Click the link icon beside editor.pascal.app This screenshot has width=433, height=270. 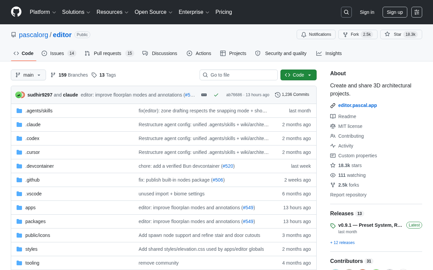(x=333, y=106)
